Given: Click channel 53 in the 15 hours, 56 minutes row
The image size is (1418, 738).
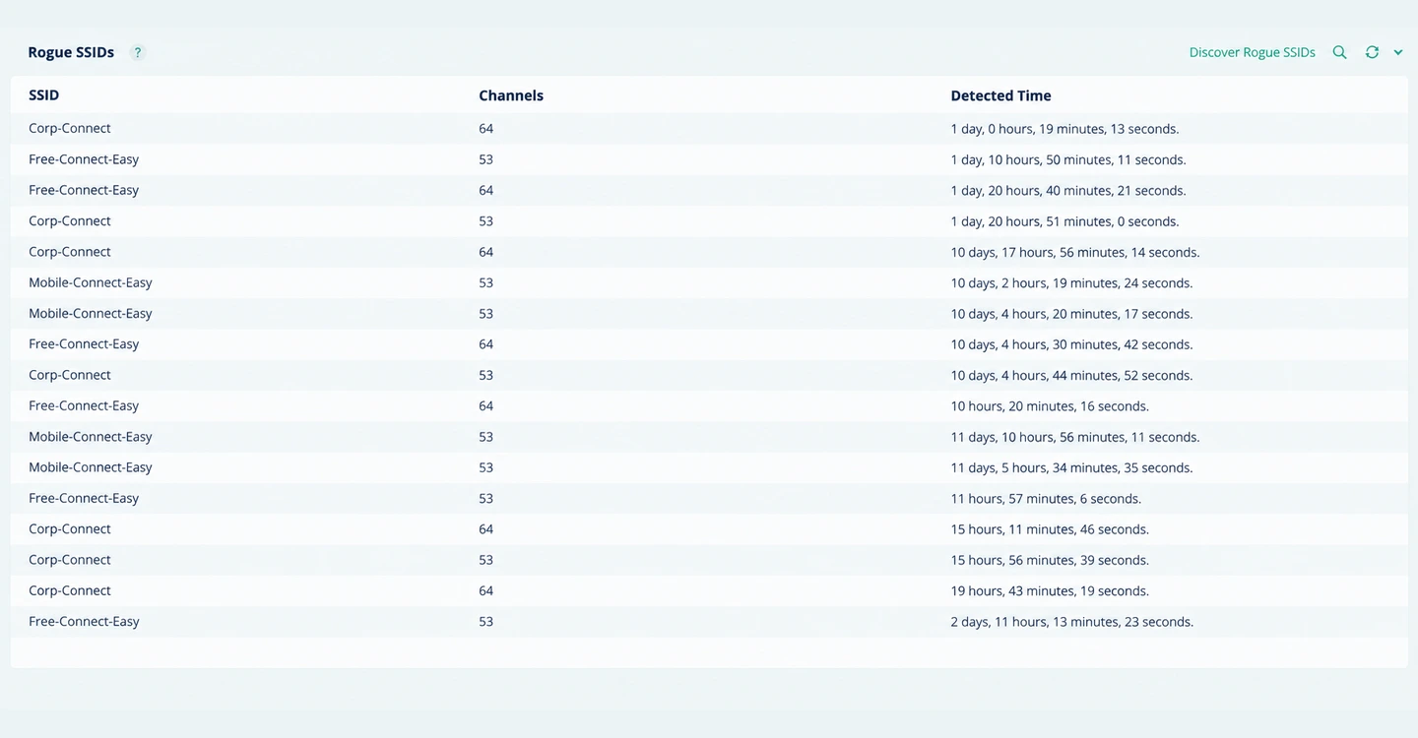Looking at the screenshot, I should 486,560.
